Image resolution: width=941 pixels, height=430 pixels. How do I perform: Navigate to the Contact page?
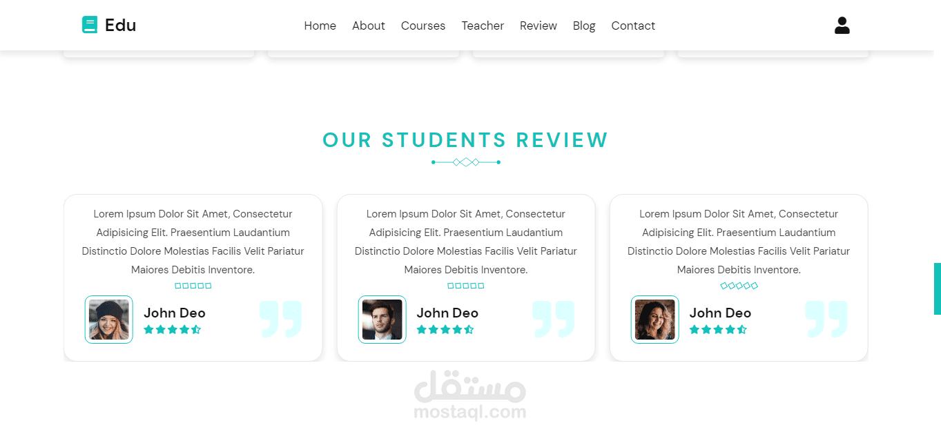pyautogui.click(x=633, y=26)
